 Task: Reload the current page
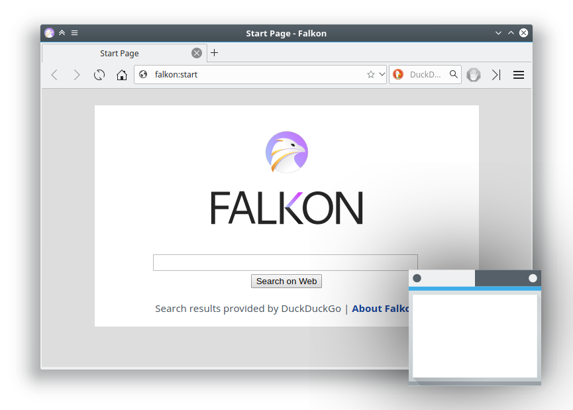[x=99, y=75]
